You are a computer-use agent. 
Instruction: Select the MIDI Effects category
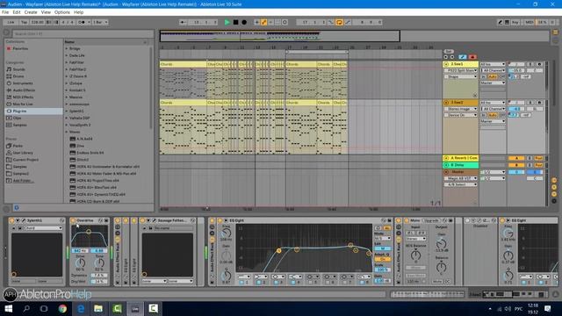click(x=23, y=97)
